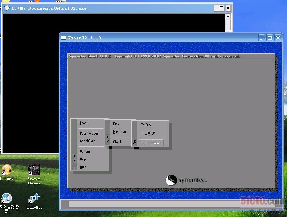
Task: Select To Image option
Action: pyautogui.click(x=148, y=132)
